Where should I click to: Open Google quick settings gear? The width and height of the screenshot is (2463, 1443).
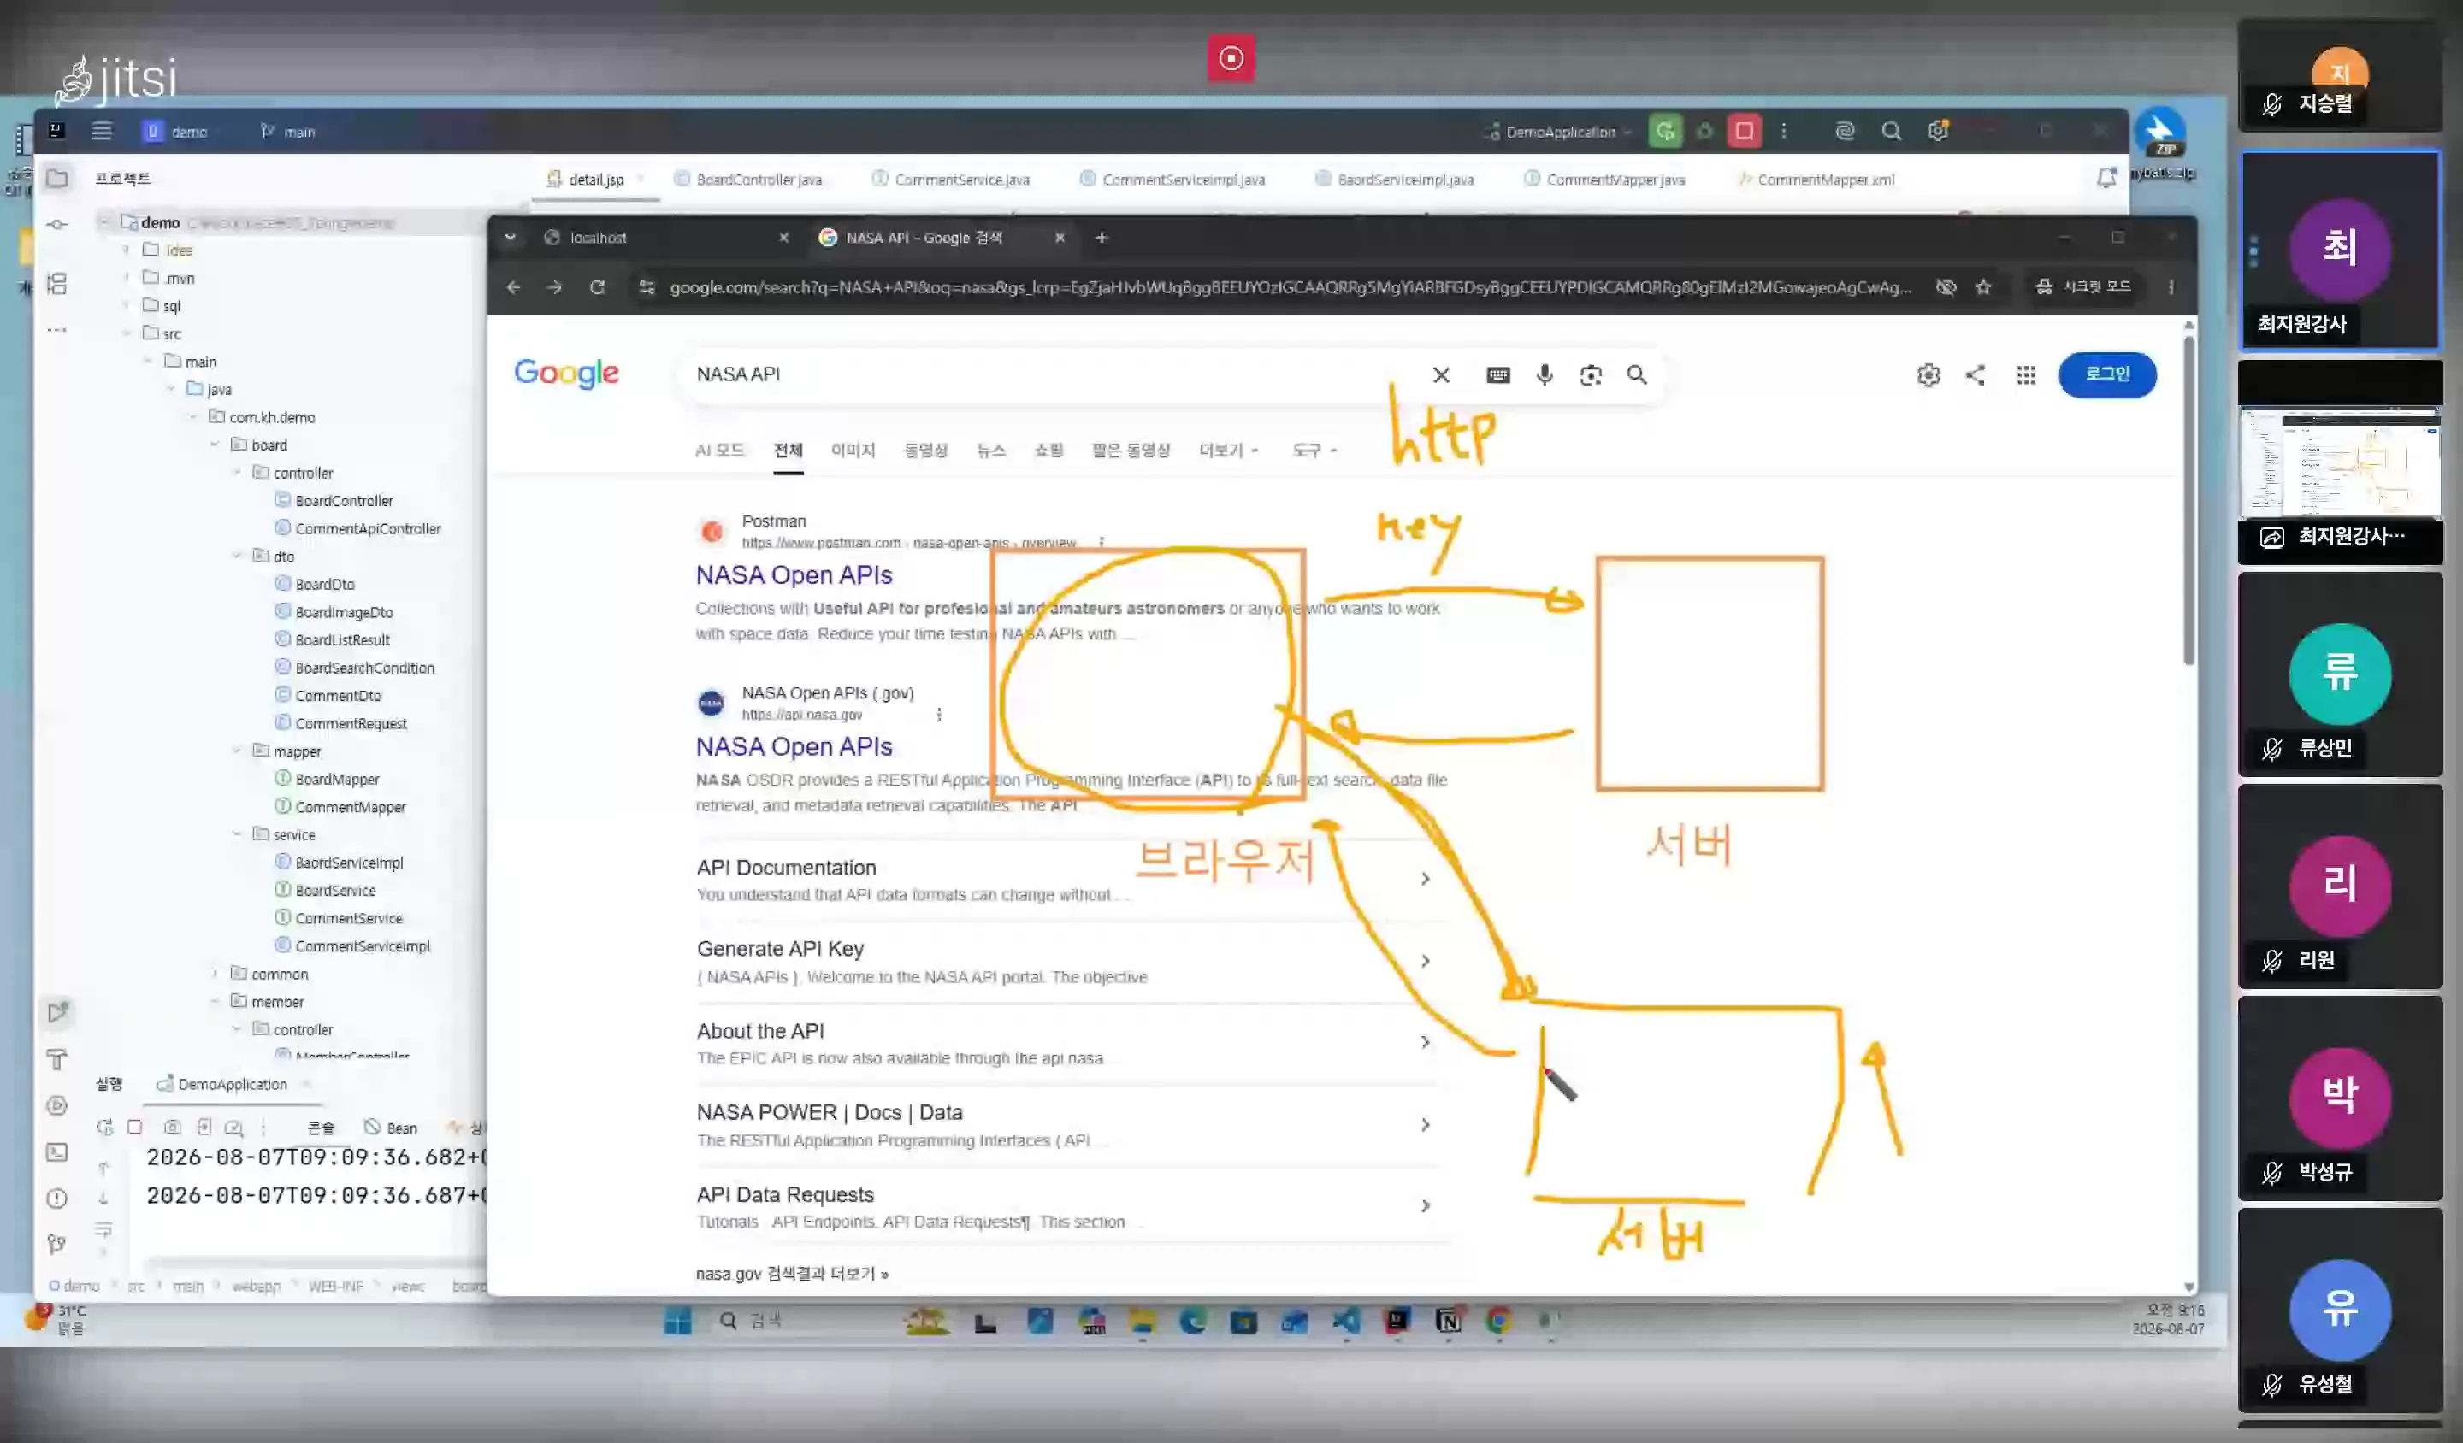coord(1928,374)
